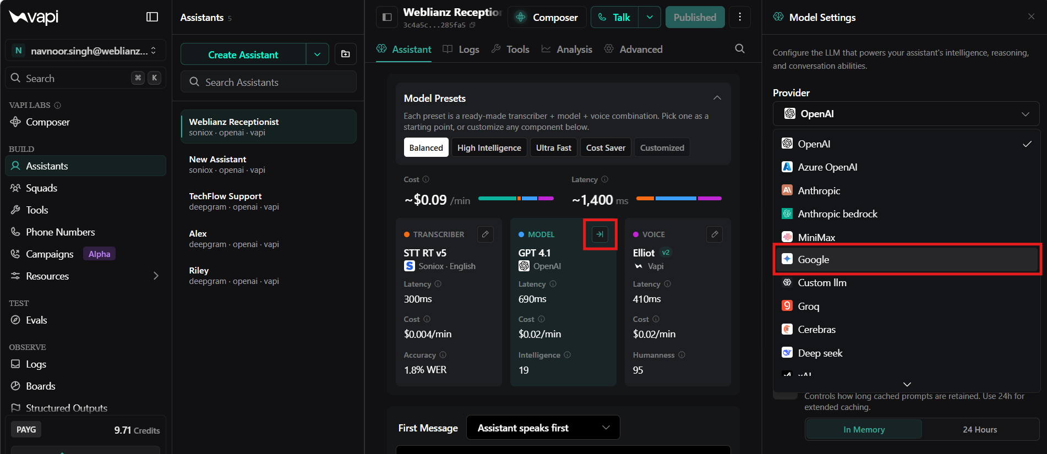This screenshot has width=1047, height=454.
Task: Open the Assistant speaks first dropdown
Action: click(543, 428)
